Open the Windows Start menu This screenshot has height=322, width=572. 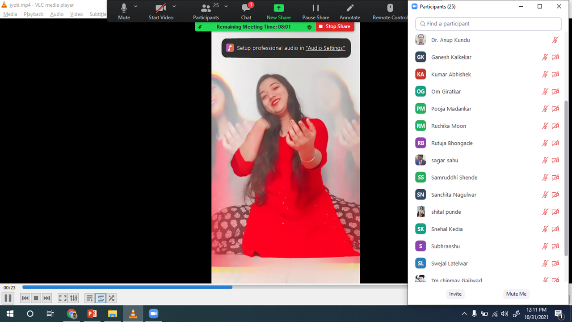tap(9, 314)
